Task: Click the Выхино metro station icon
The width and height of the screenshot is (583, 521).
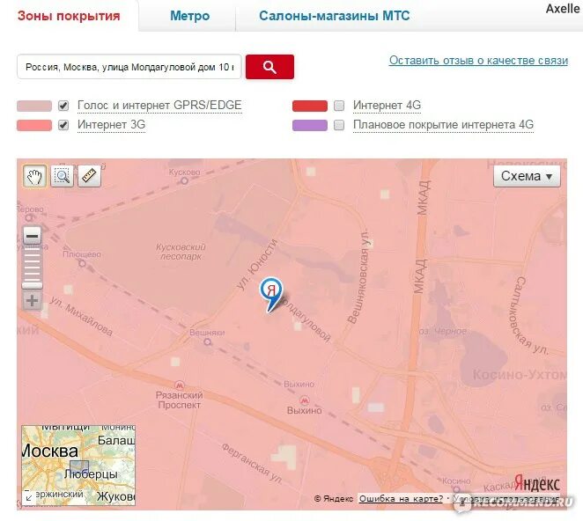Action: [x=304, y=400]
